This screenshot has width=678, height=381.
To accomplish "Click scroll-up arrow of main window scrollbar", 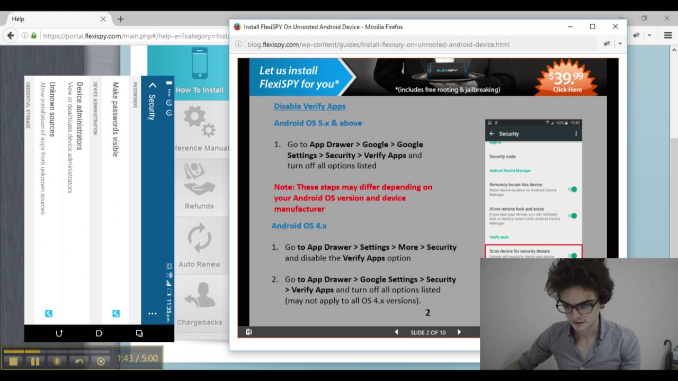I will click(x=674, y=50).
